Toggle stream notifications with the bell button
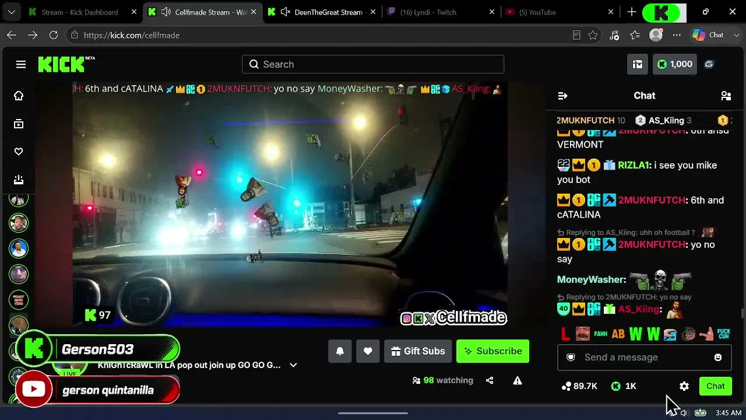Screen dimensions: 746x420 coord(340,351)
